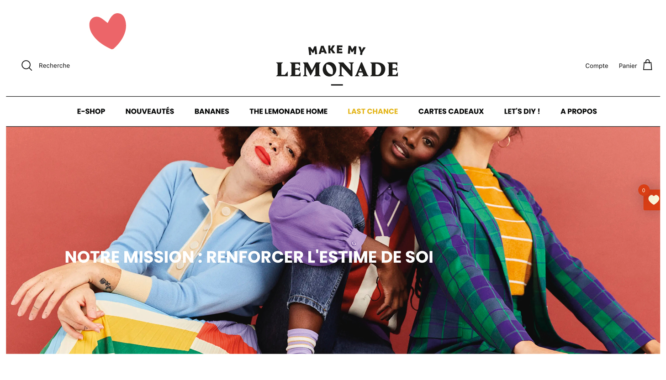Open the E-SHOP menu

91,111
